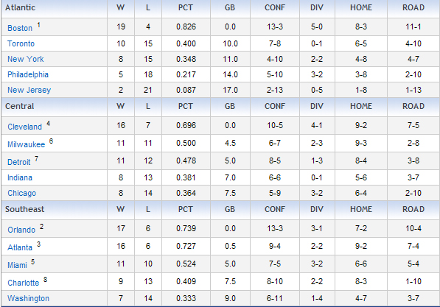Open the Toronto team link
Image resolution: width=440 pixels, height=307 pixels.
(21, 43)
